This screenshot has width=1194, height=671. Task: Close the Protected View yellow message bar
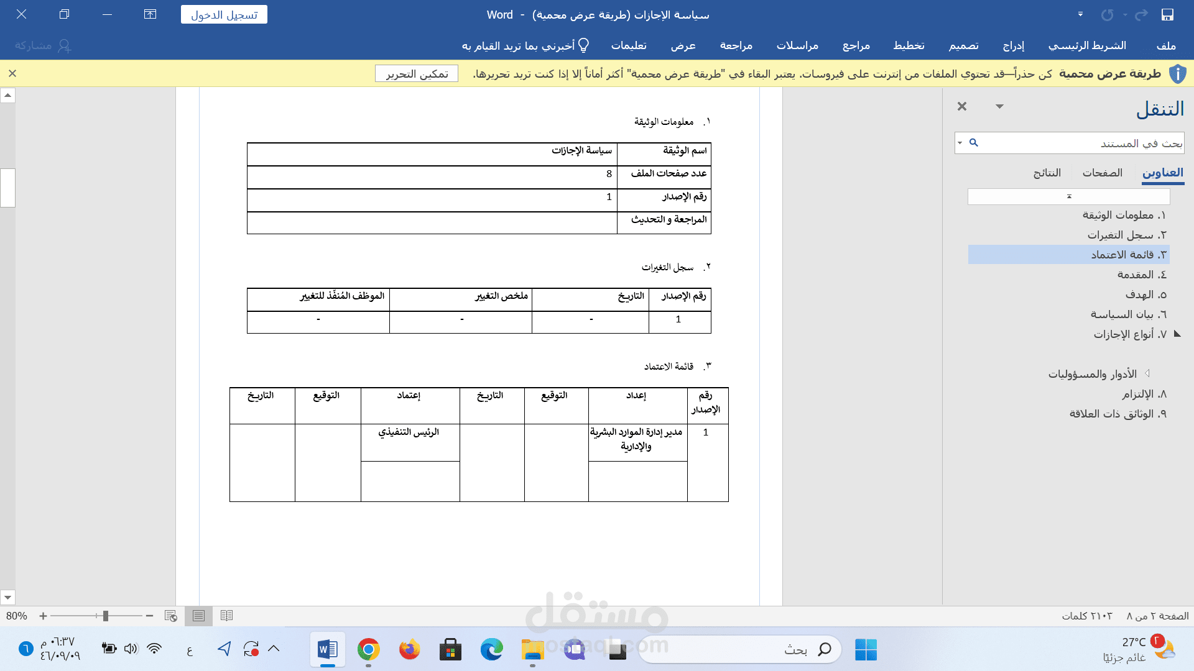[x=12, y=73]
